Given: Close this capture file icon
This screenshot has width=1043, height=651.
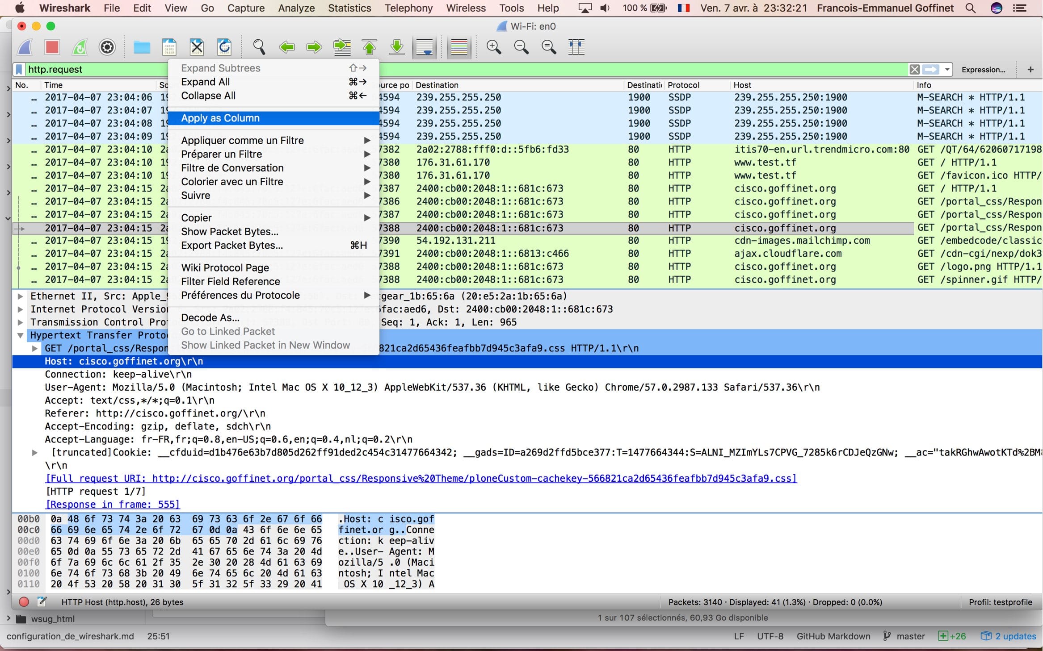Looking at the screenshot, I should click(x=197, y=47).
